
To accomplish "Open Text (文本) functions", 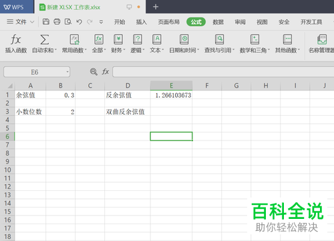I will (157, 44).
